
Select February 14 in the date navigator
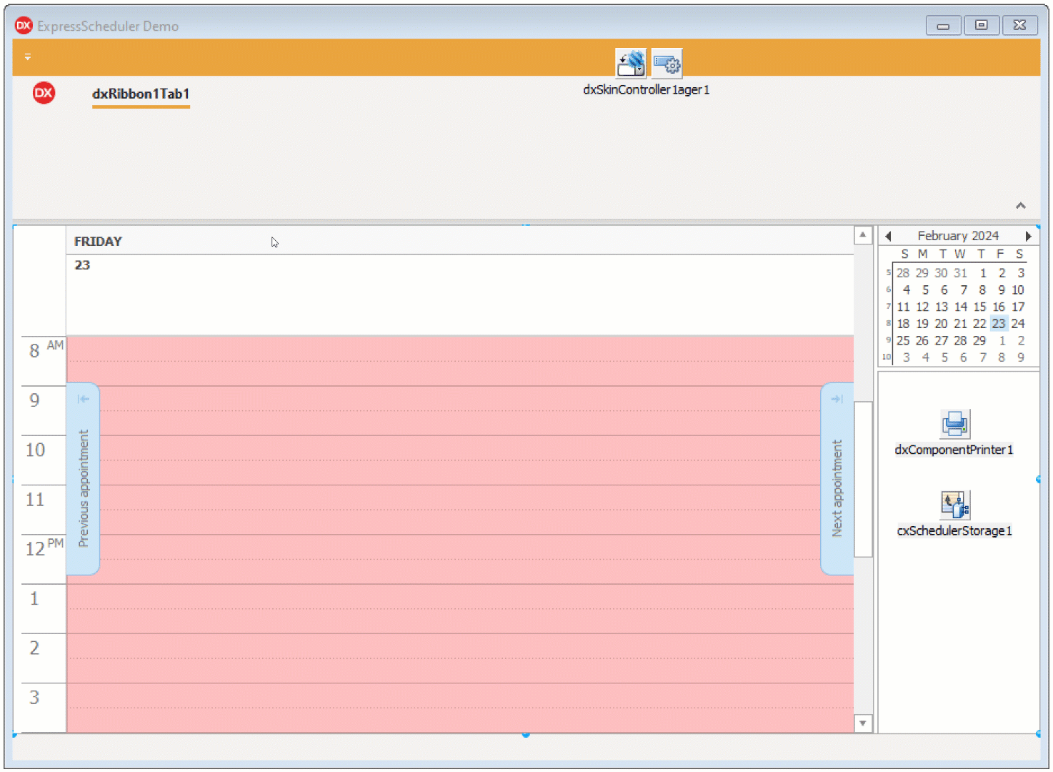click(x=961, y=307)
